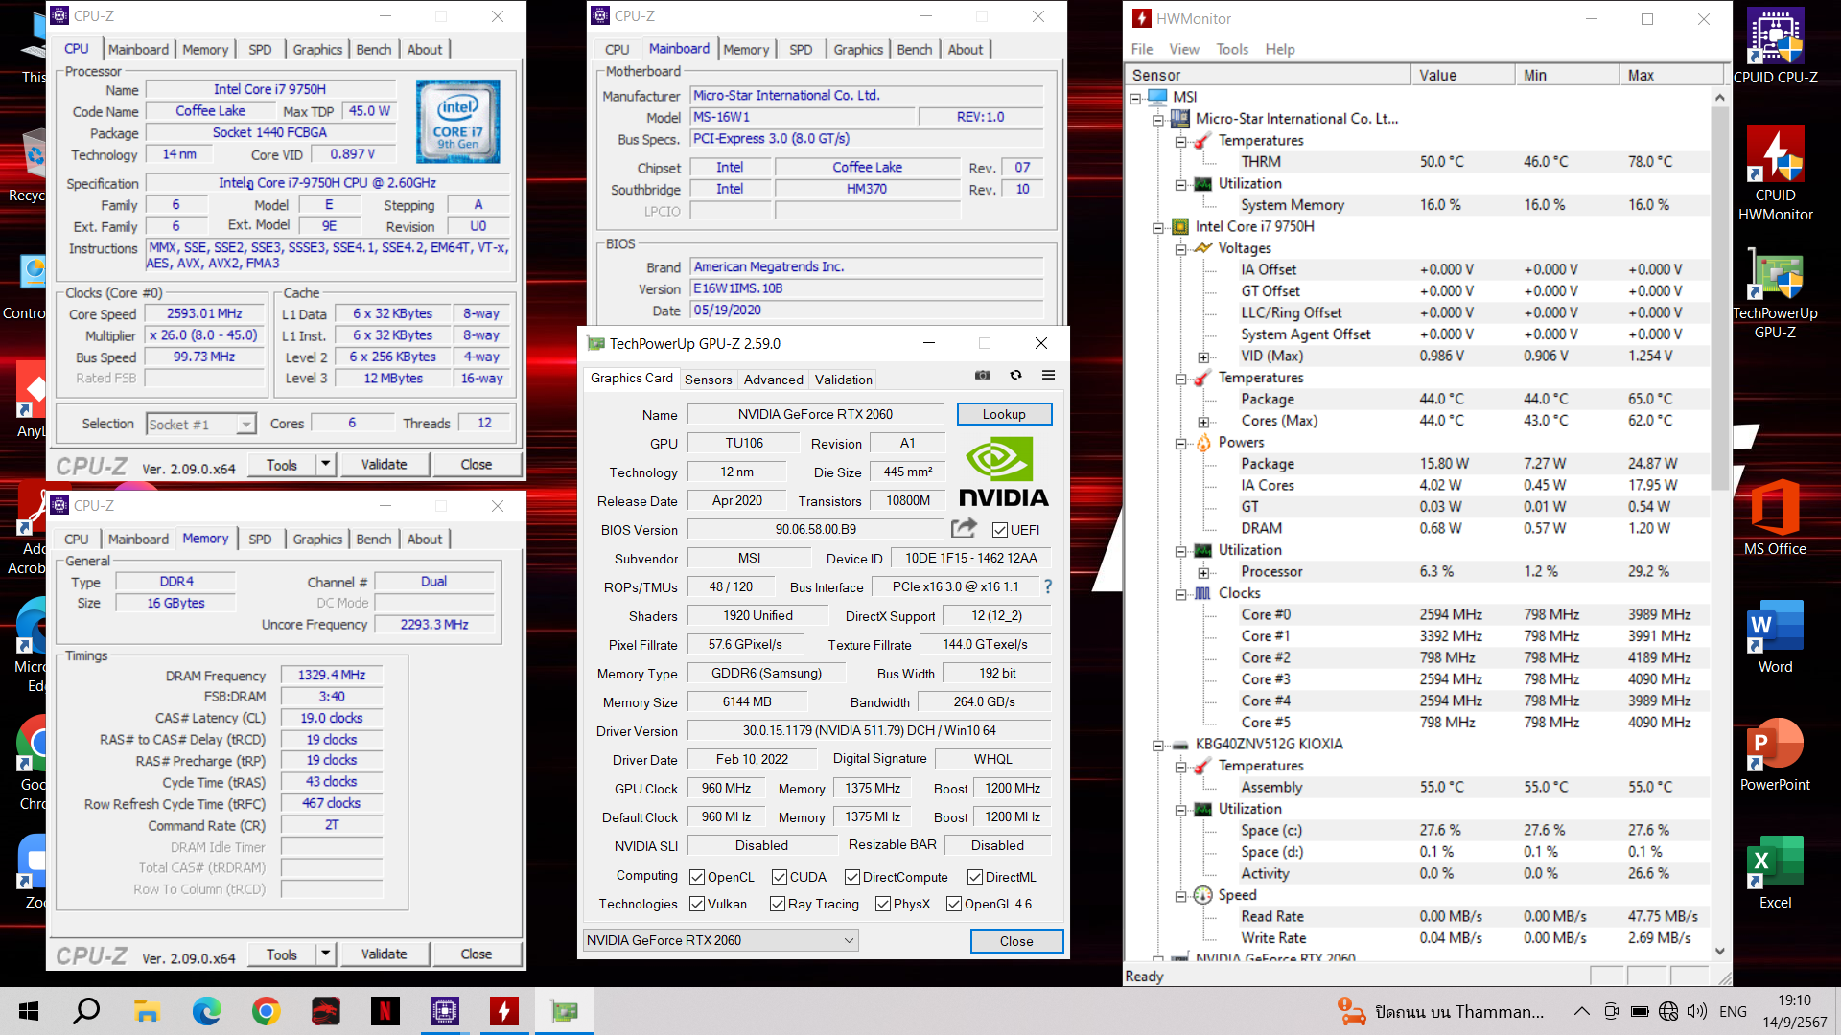Collapse the Intel Core i7 9750H node
1841x1035 pixels.
point(1158,227)
